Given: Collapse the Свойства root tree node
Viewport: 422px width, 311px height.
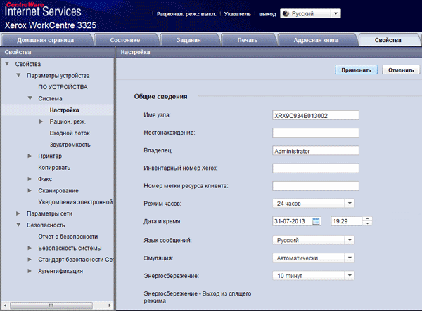Looking at the screenshot, I should (x=7, y=64).
